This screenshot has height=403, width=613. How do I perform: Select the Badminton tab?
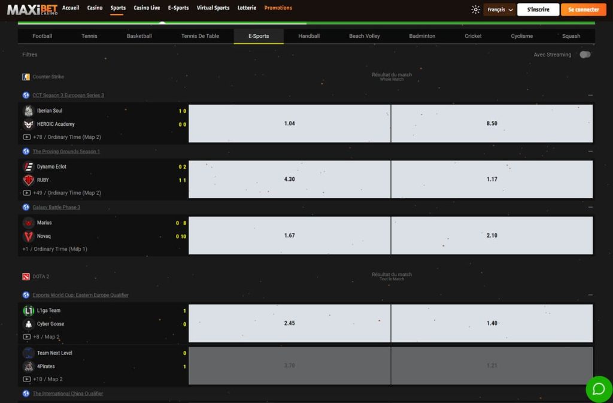point(422,36)
